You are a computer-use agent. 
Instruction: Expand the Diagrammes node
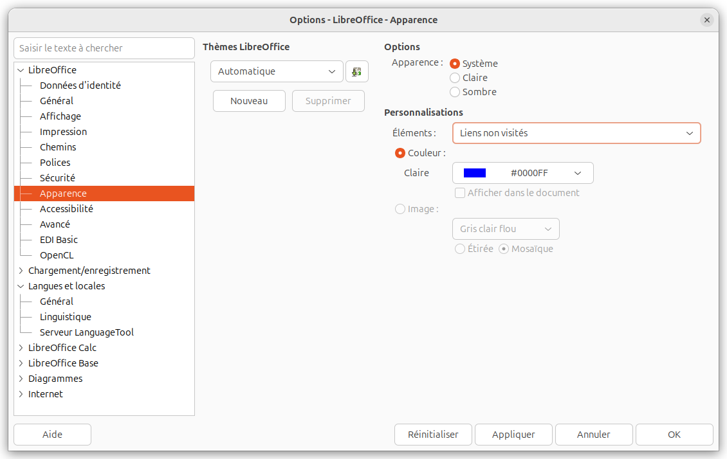(21, 379)
